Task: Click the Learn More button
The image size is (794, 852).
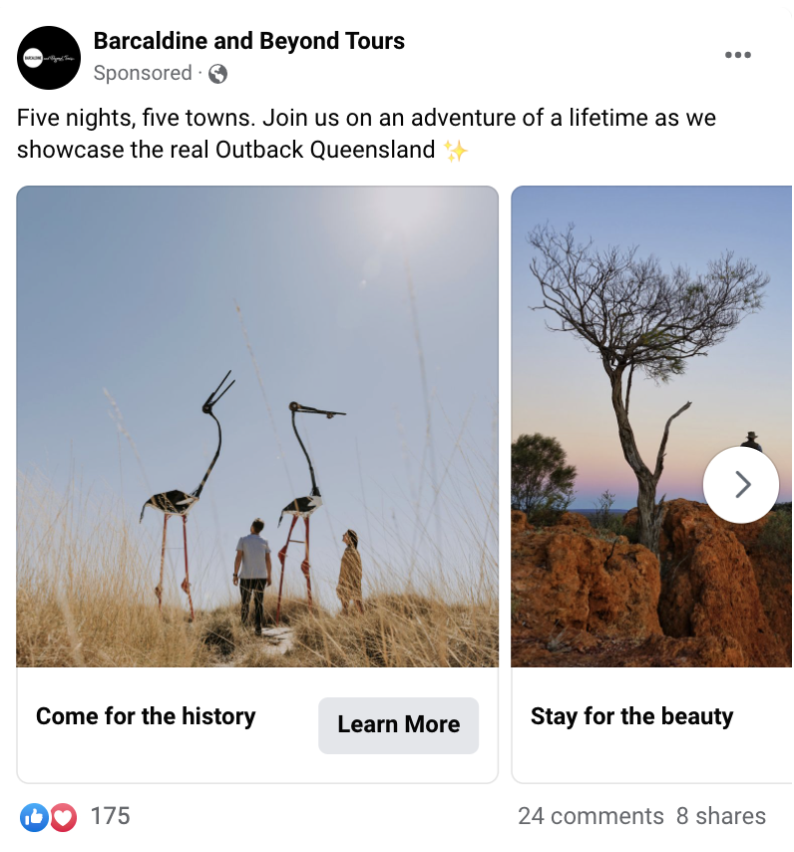Action: click(x=398, y=725)
